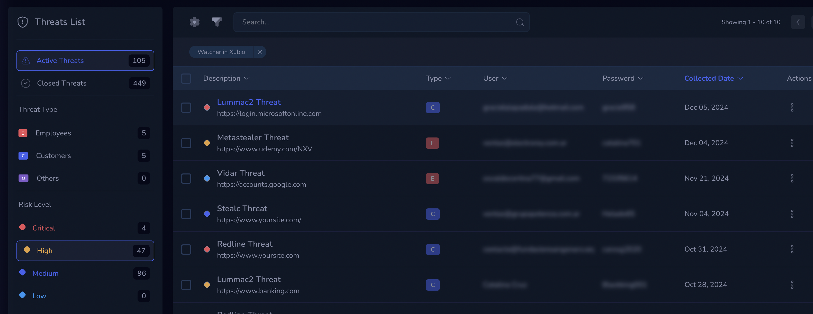
Task: Click Others purple O icon in sidebar
Action: coord(23,178)
